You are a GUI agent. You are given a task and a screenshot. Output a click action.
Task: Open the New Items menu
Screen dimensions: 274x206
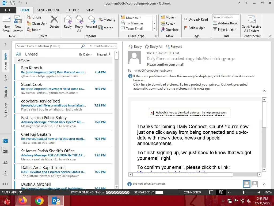18,24
